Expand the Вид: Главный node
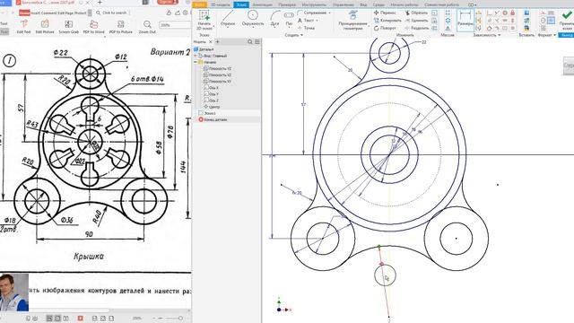The image size is (574, 323). 196,56
